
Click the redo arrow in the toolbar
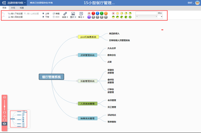pyautogui.click(x=3, y=17)
